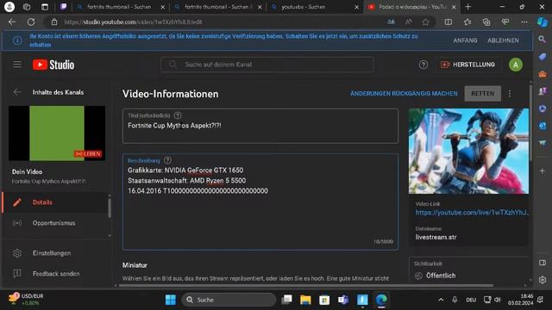The width and height of the screenshot is (552, 310).
Task: Click the browser back arrow
Action: pos(12,22)
